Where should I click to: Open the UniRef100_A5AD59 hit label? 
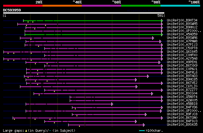point(182,34)
